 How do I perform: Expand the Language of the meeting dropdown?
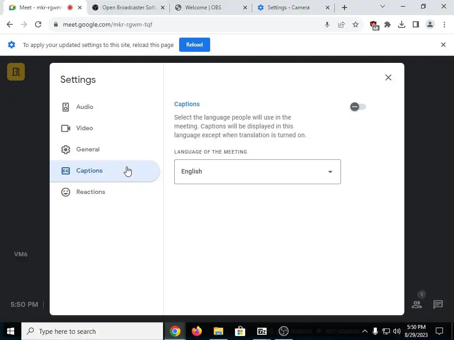[x=258, y=172]
